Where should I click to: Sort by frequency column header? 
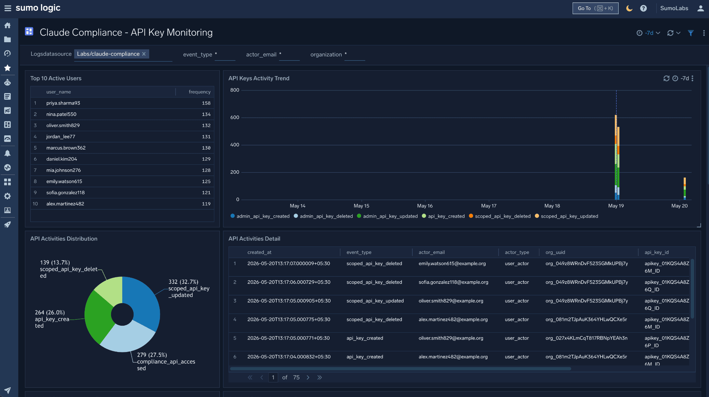pos(199,92)
